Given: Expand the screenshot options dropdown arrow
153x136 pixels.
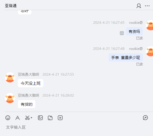Looking at the screenshot, I should (31, 118).
